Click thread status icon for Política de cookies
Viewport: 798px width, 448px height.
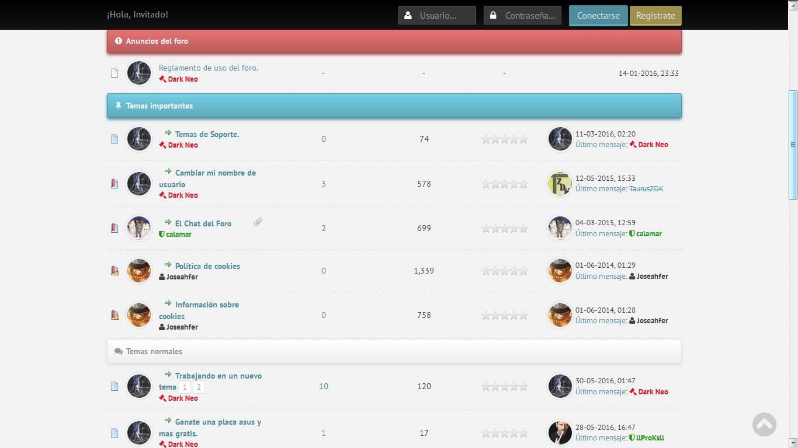click(115, 271)
